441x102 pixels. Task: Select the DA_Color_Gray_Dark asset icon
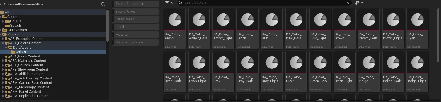248,63
